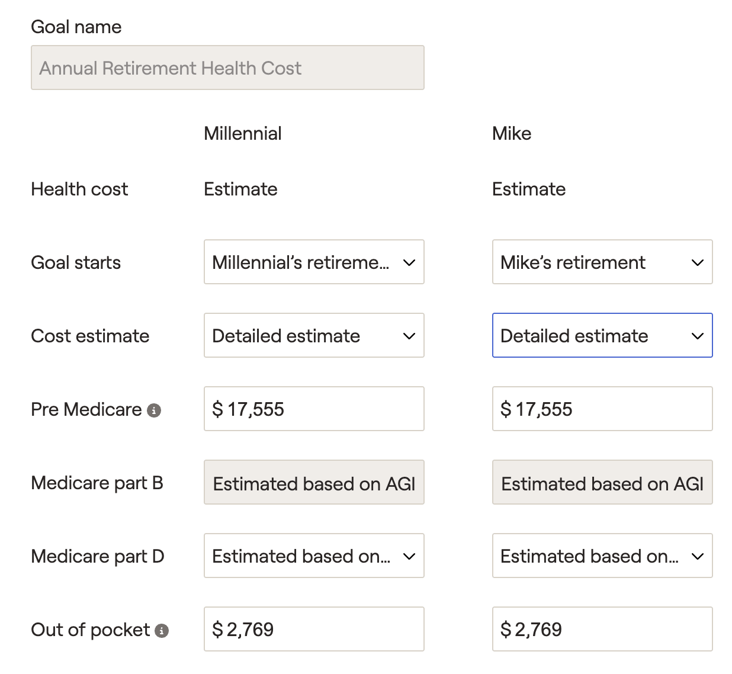Click Millennial's Medicare part B estimated field
Screen dimensions: 732x674
(314, 483)
